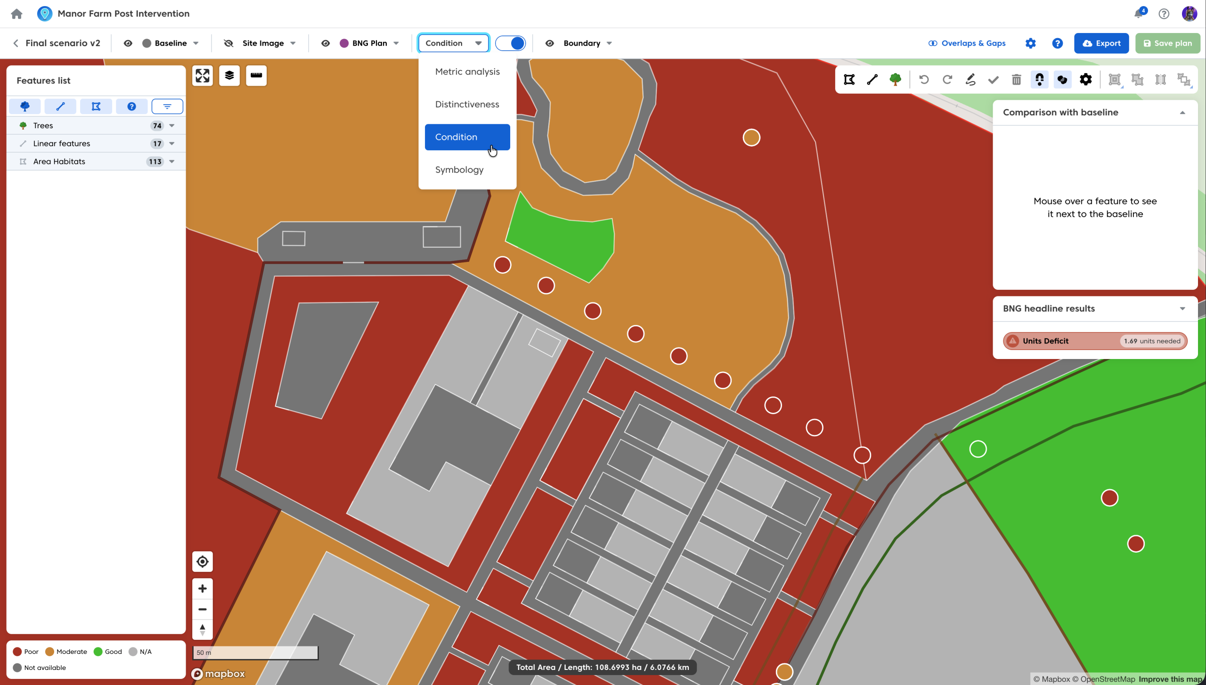Select Symbology menu option
Viewport: 1206px width, 685px height.
(459, 170)
